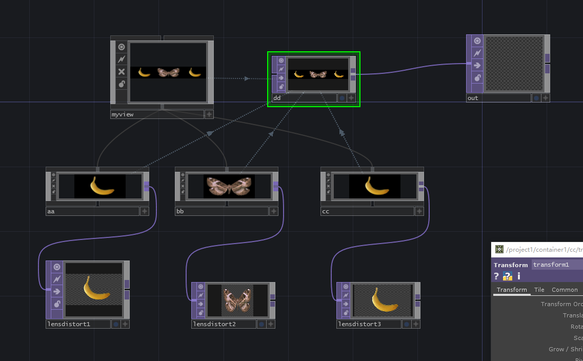Image resolution: width=583 pixels, height=361 pixels.
Task: Toggle the viewer active flag on the myview node
Action: 121,47
